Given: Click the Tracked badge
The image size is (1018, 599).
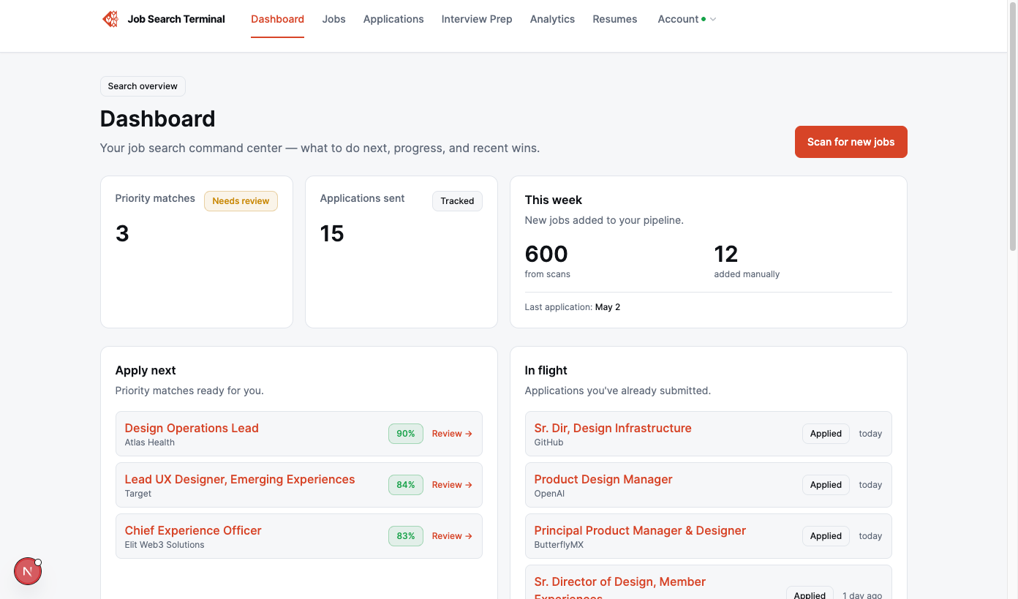Looking at the screenshot, I should (457, 201).
